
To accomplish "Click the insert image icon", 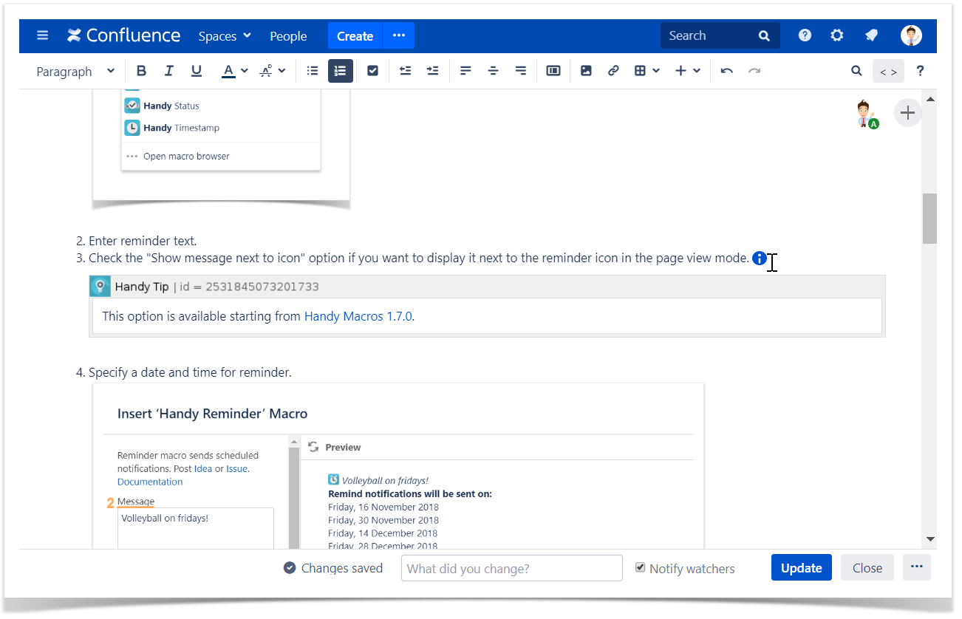I will [586, 71].
